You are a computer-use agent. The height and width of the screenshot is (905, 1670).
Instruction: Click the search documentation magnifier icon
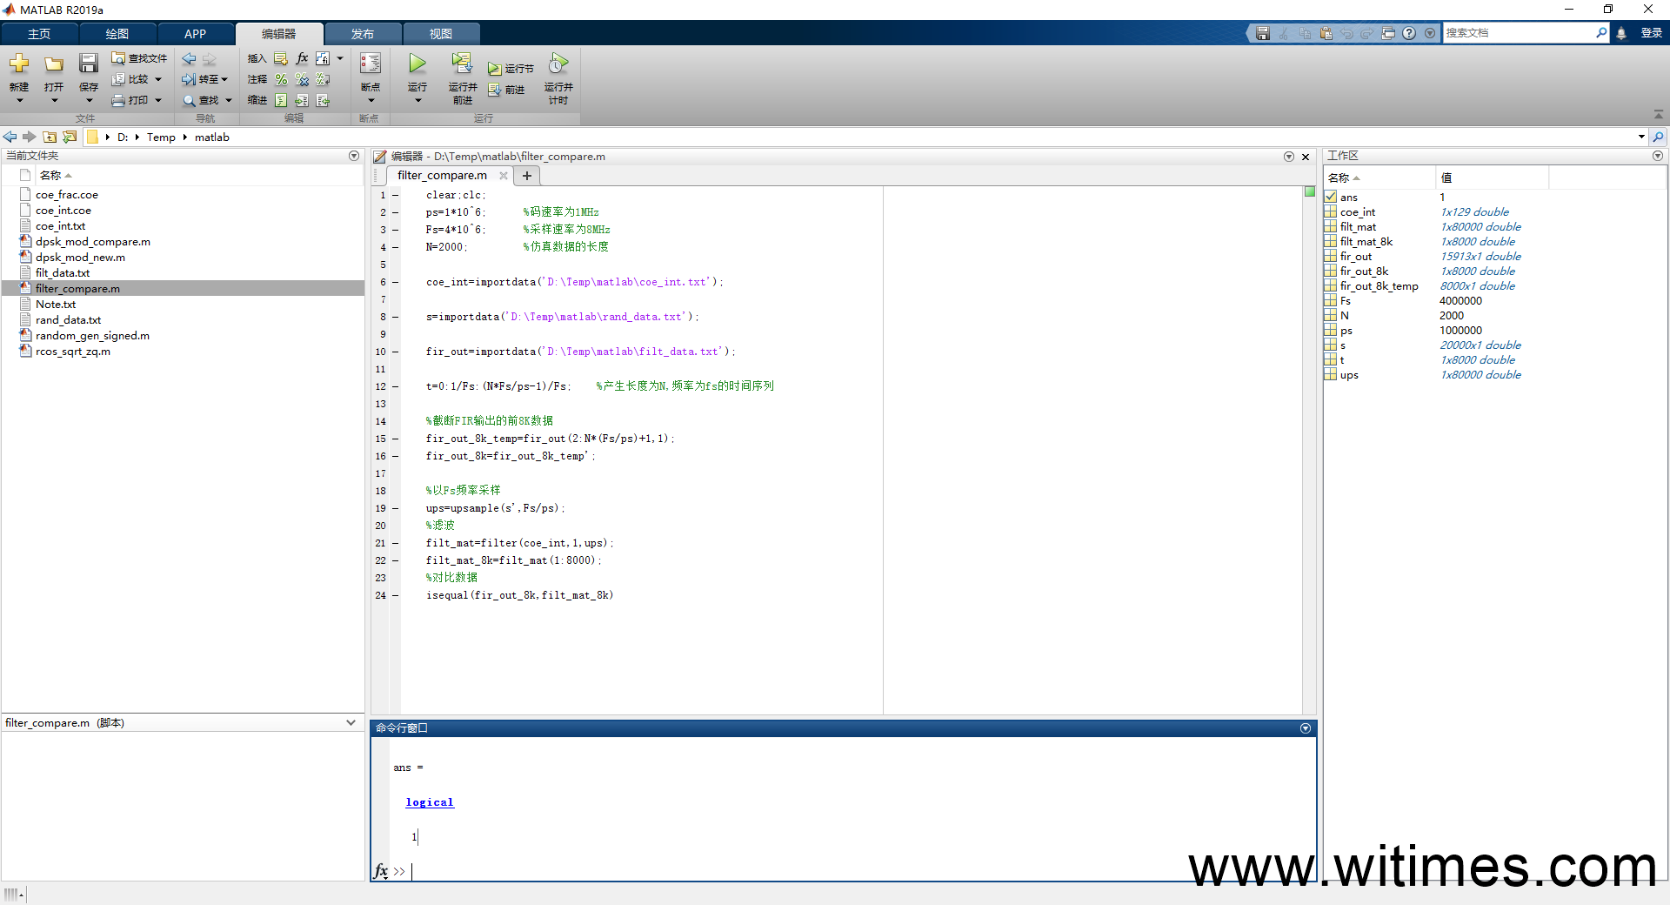pyautogui.click(x=1601, y=33)
